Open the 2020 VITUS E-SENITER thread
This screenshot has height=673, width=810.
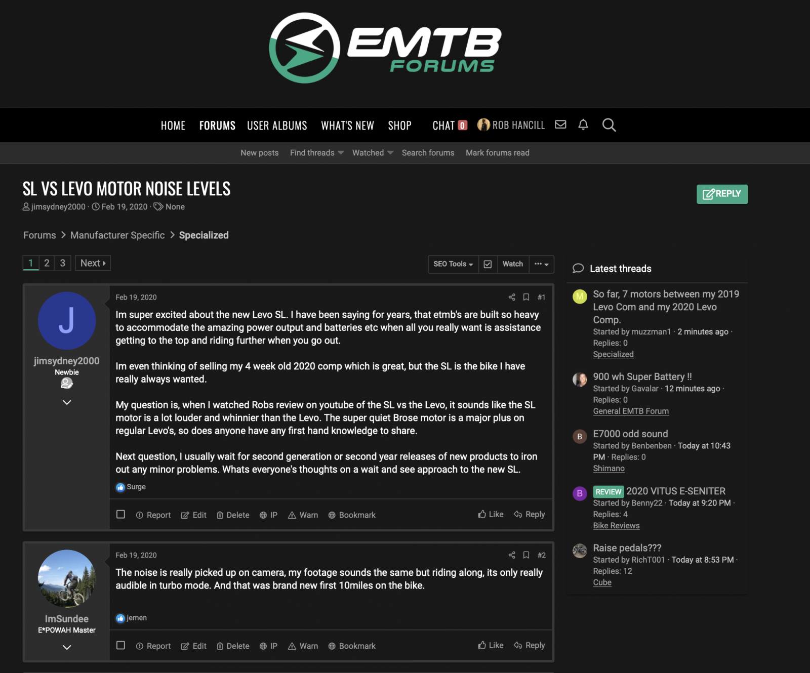[676, 491]
